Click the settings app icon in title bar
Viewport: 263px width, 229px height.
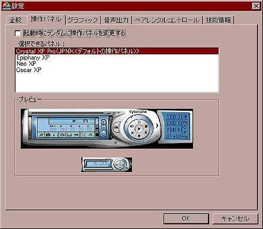(6, 6)
